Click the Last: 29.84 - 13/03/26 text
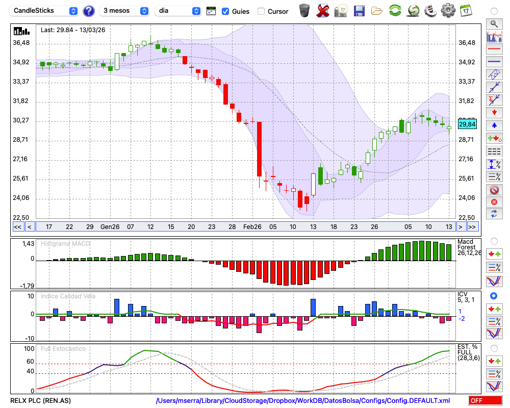The width and height of the screenshot is (510, 408). click(73, 30)
